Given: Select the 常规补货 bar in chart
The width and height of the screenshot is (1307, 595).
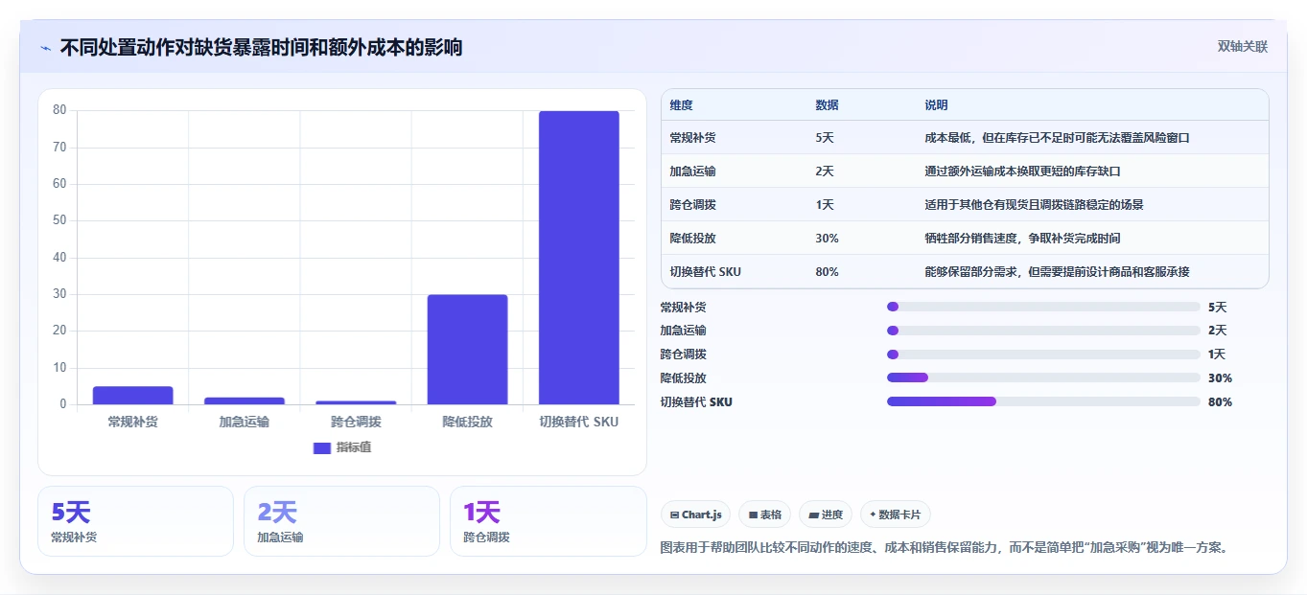Looking at the screenshot, I should pyautogui.click(x=133, y=395).
